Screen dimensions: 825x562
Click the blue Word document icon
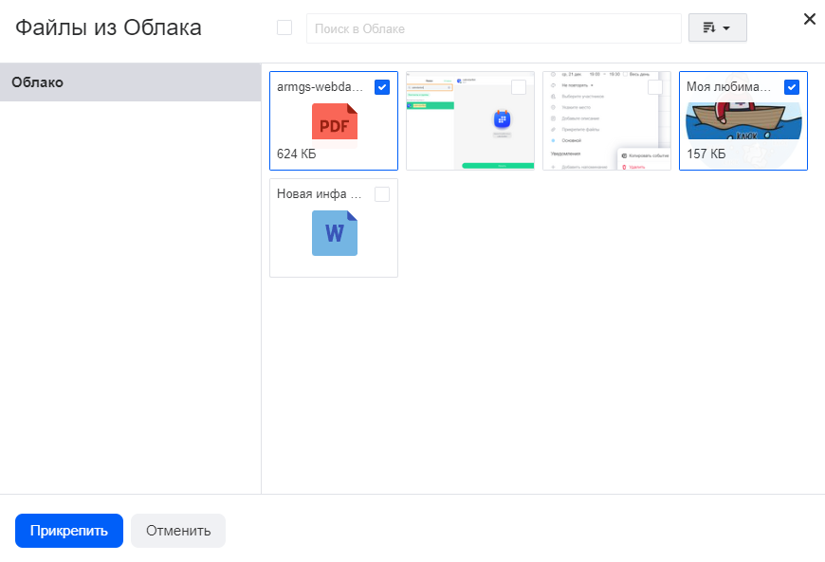pyautogui.click(x=334, y=232)
